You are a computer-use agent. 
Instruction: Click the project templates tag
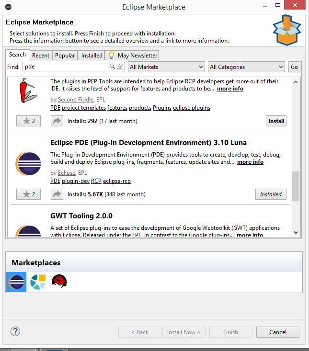(x=84, y=108)
